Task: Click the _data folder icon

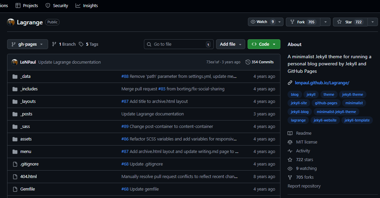Action: [x=15, y=76]
